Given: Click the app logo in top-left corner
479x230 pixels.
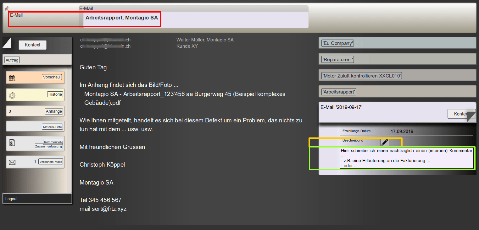Looking at the screenshot, I should point(7,8).
